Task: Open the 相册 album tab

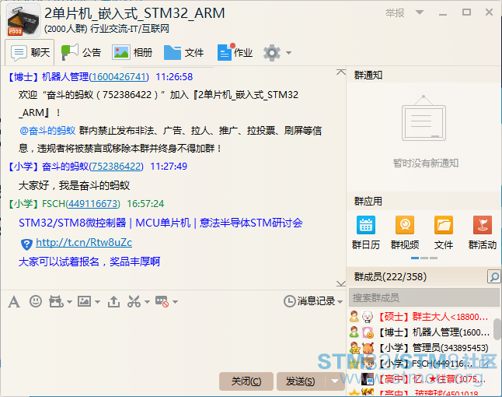Action: click(x=132, y=52)
